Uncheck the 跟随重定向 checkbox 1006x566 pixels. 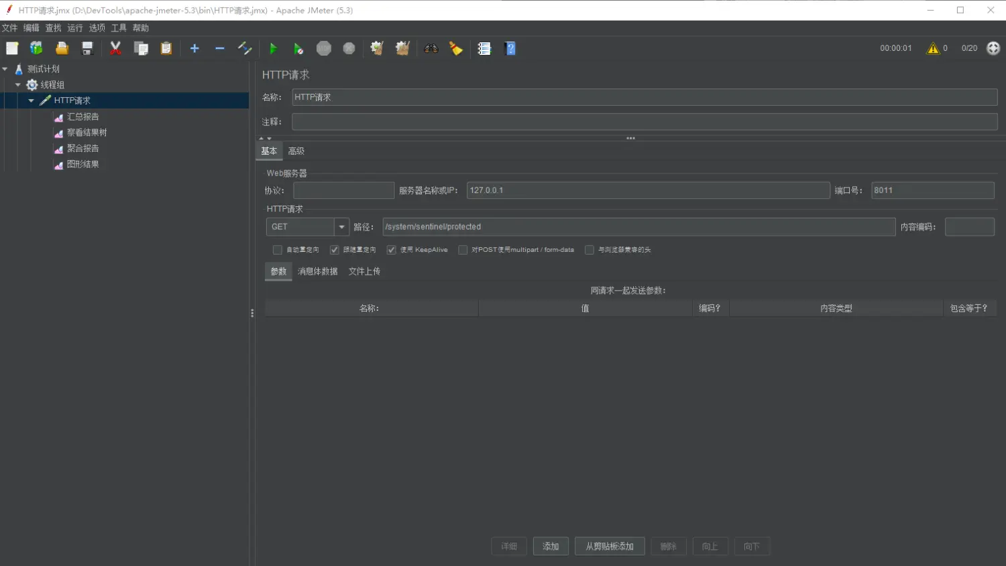[334, 250]
